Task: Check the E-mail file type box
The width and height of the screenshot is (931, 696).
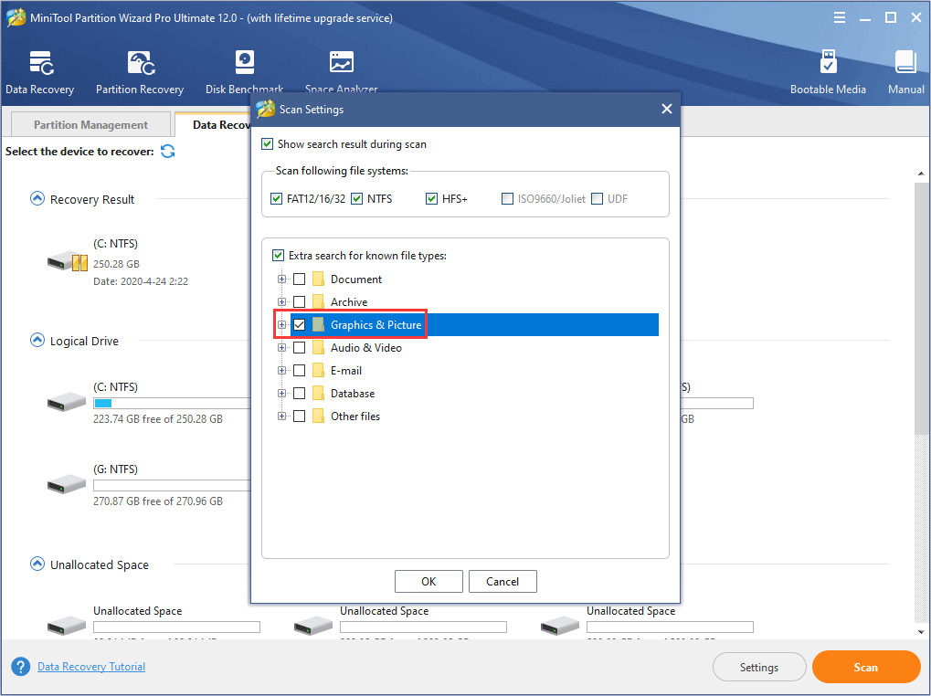Action: click(x=300, y=370)
